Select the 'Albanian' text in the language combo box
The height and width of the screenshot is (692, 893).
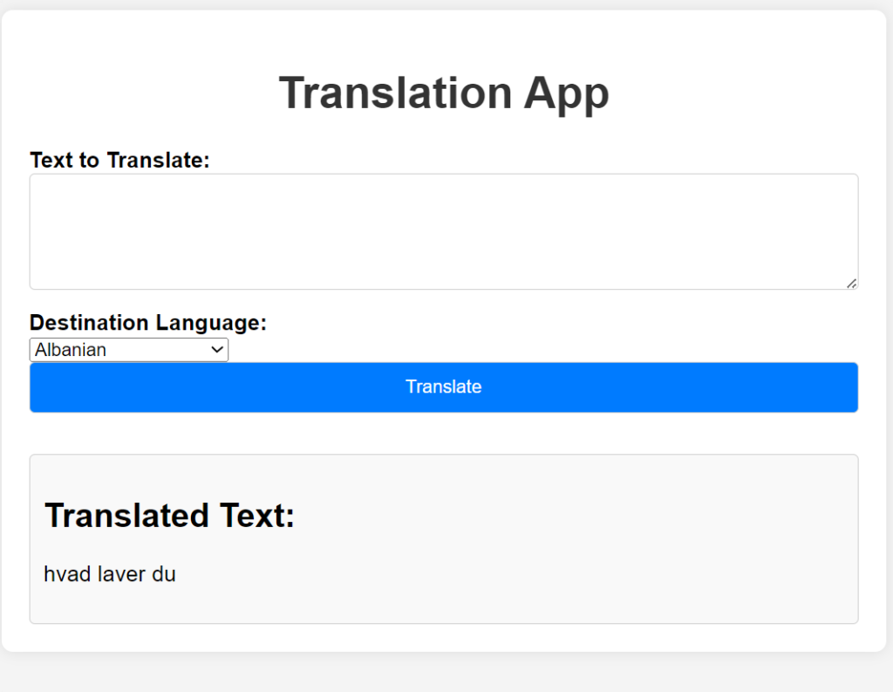(71, 350)
